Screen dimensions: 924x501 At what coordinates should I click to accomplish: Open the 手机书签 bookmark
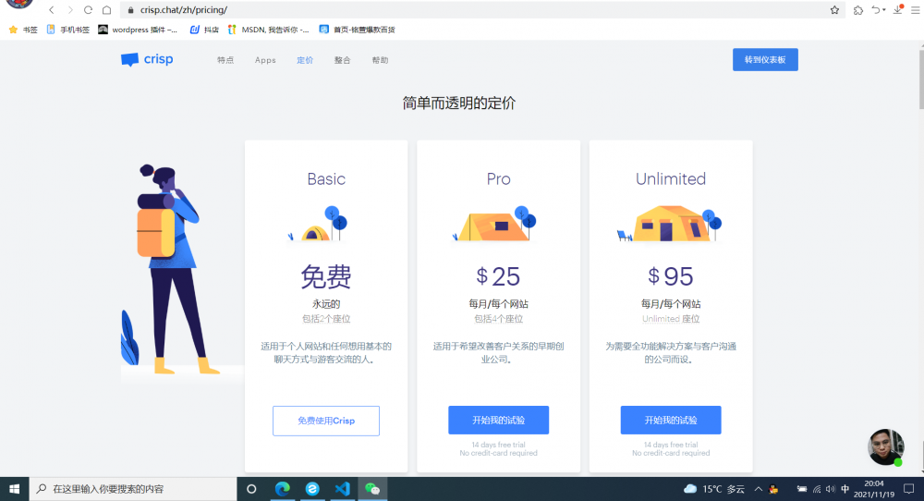coord(67,30)
